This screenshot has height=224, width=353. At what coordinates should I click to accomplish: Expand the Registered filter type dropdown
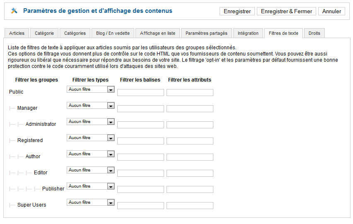(x=90, y=138)
